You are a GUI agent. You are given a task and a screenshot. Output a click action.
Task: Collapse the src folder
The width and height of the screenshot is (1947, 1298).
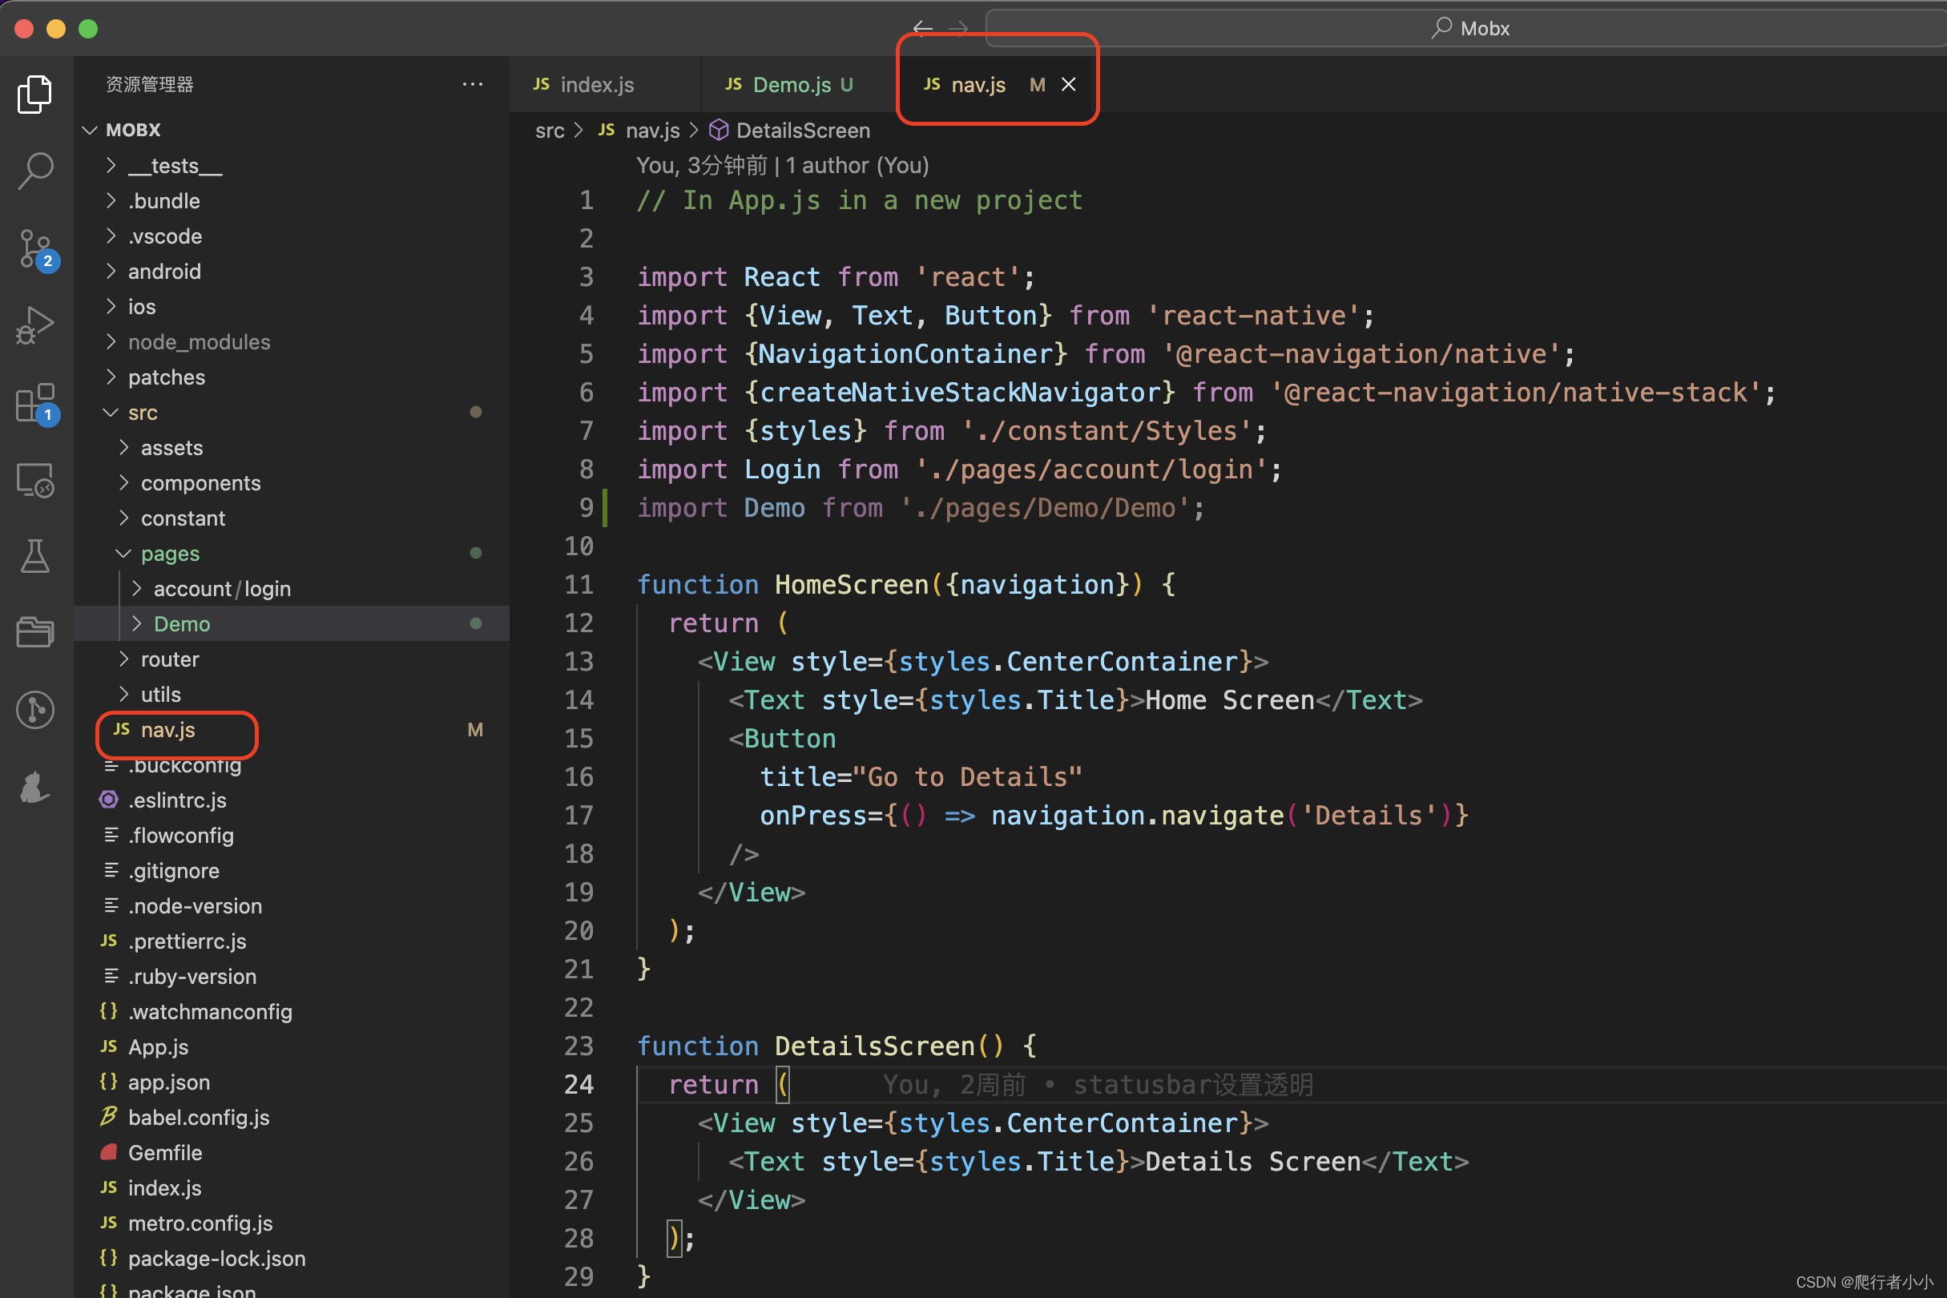pos(143,413)
